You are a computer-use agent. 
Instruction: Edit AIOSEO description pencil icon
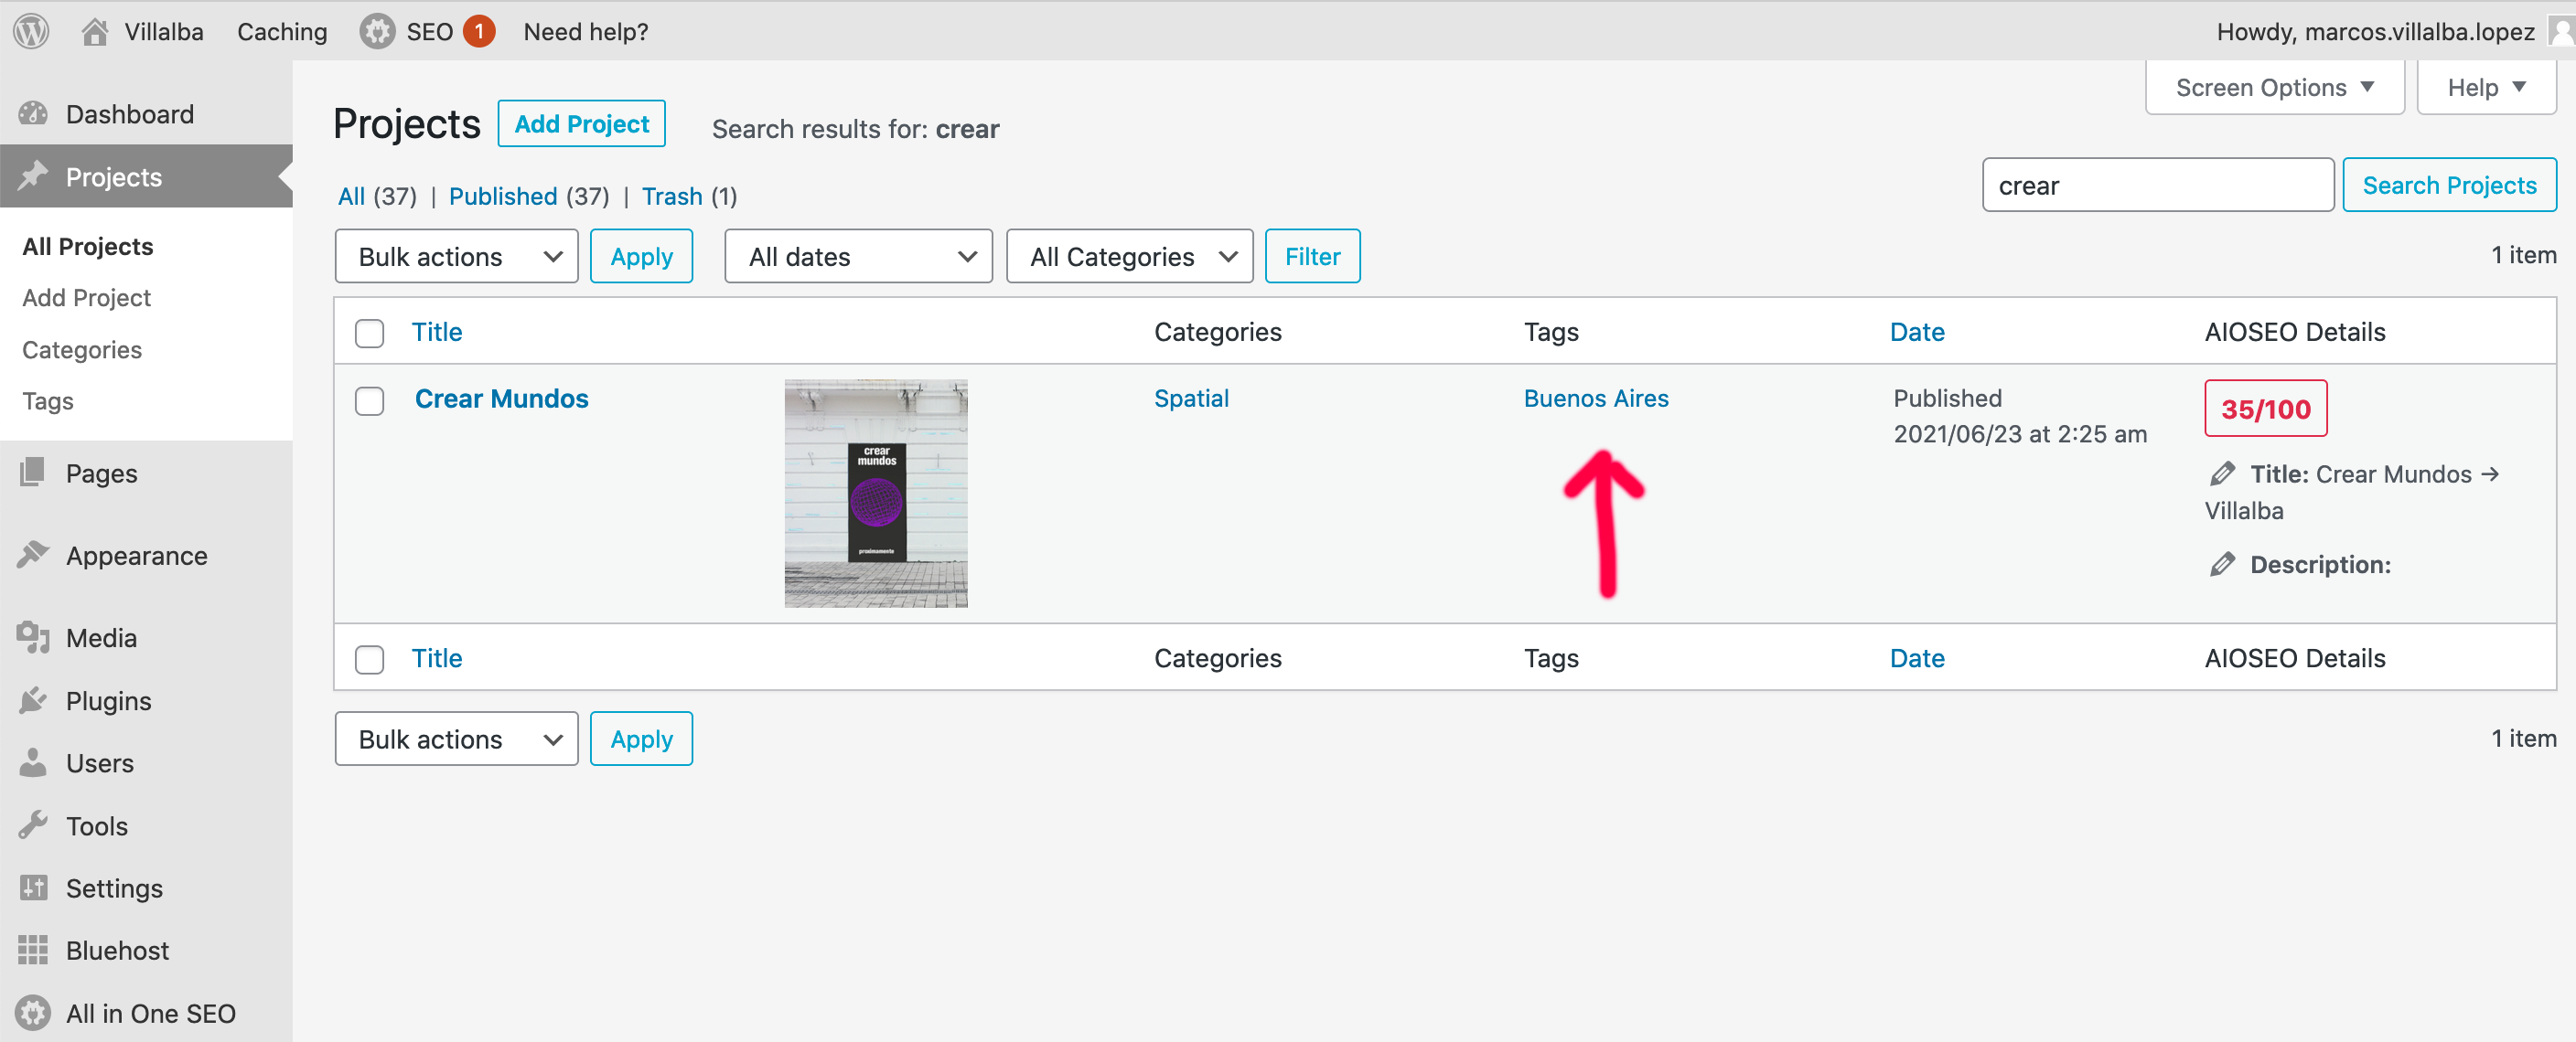tap(2222, 565)
